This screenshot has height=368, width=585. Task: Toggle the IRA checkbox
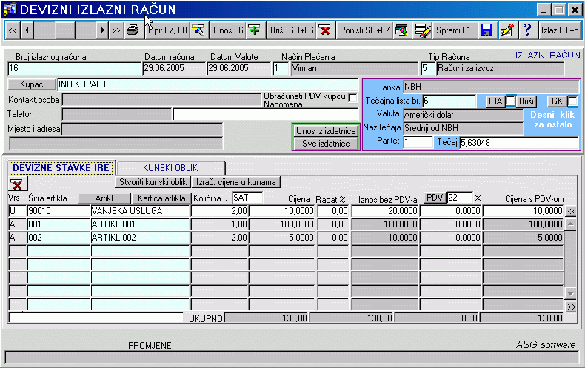pyautogui.click(x=511, y=101)
